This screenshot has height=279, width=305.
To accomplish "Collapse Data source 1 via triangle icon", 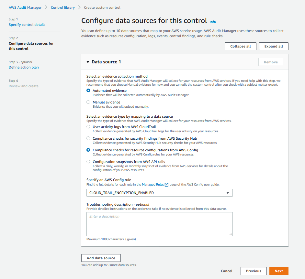I will point(88,62).
